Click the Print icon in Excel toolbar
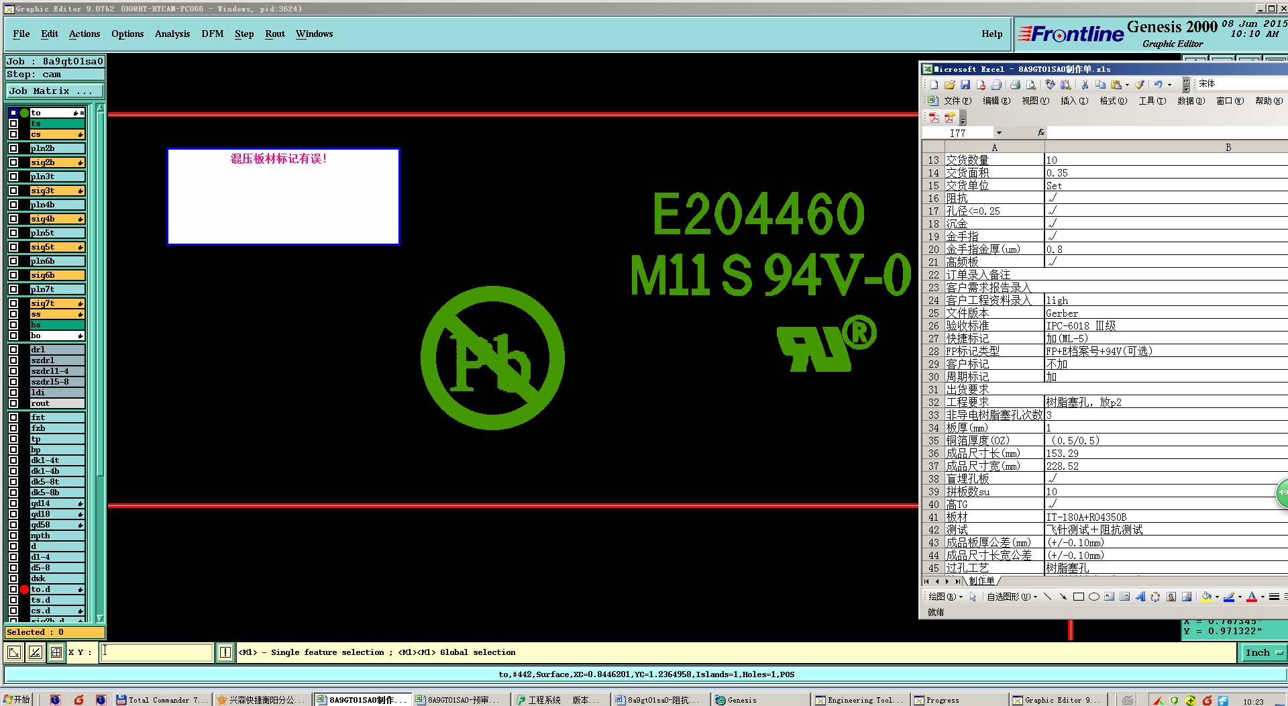 (x=1015, y=85)
